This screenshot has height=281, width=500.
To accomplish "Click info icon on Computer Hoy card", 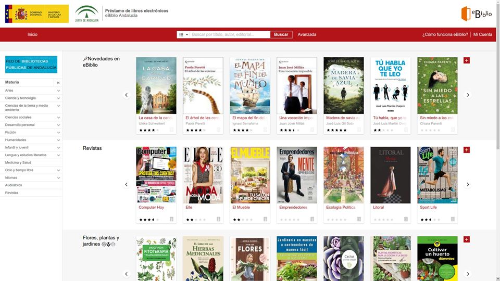I will tap(171, 220).
